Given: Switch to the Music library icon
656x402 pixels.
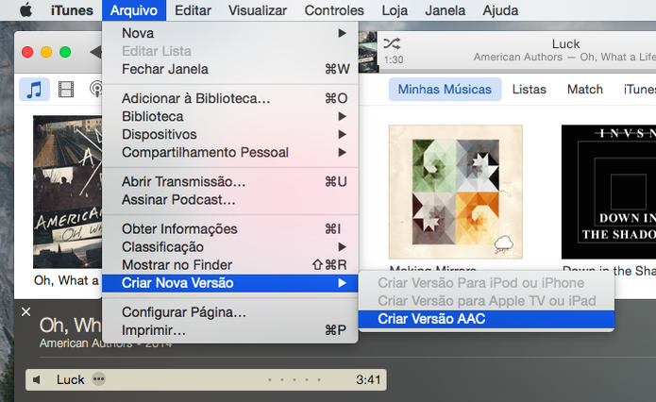Looking at the screenshot, I should [x=34, y=89].
